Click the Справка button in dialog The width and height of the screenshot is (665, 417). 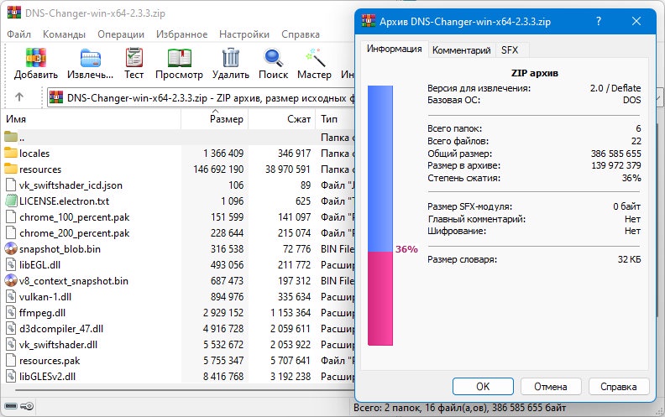click(618, 387)
